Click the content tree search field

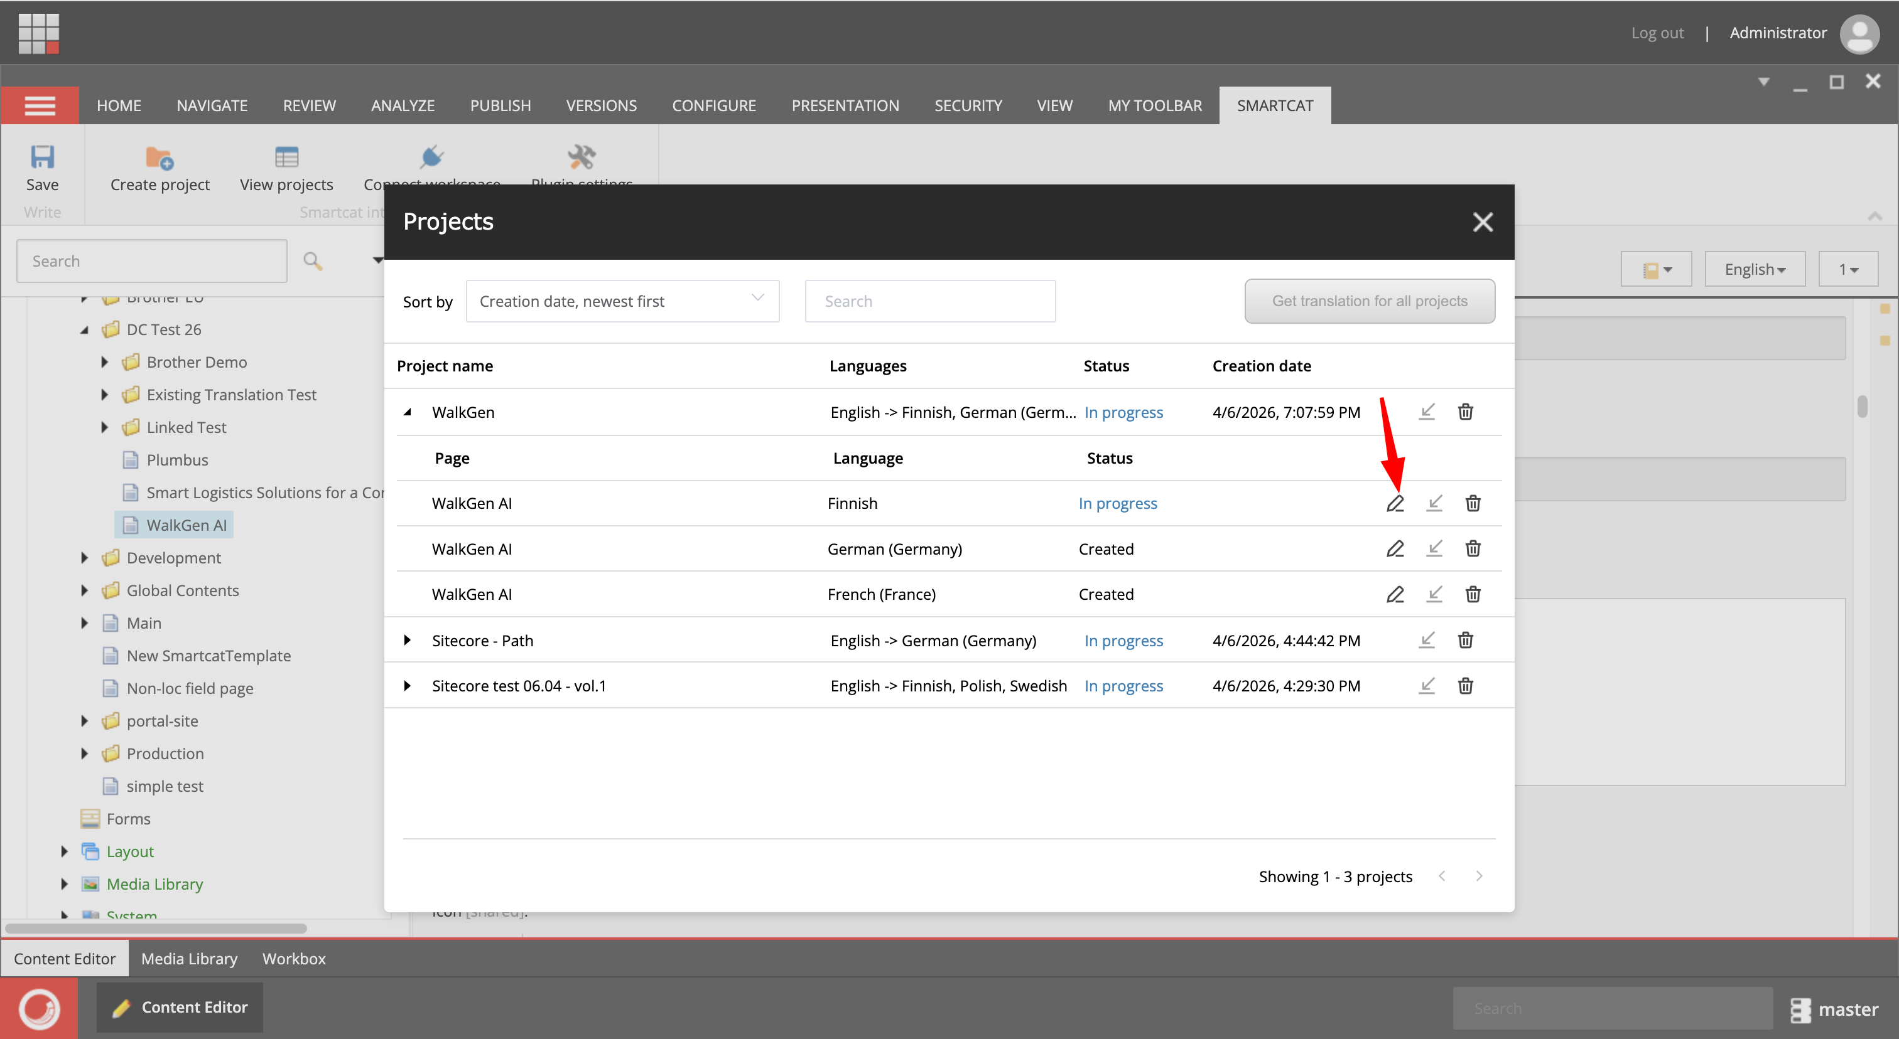point(152,260)
